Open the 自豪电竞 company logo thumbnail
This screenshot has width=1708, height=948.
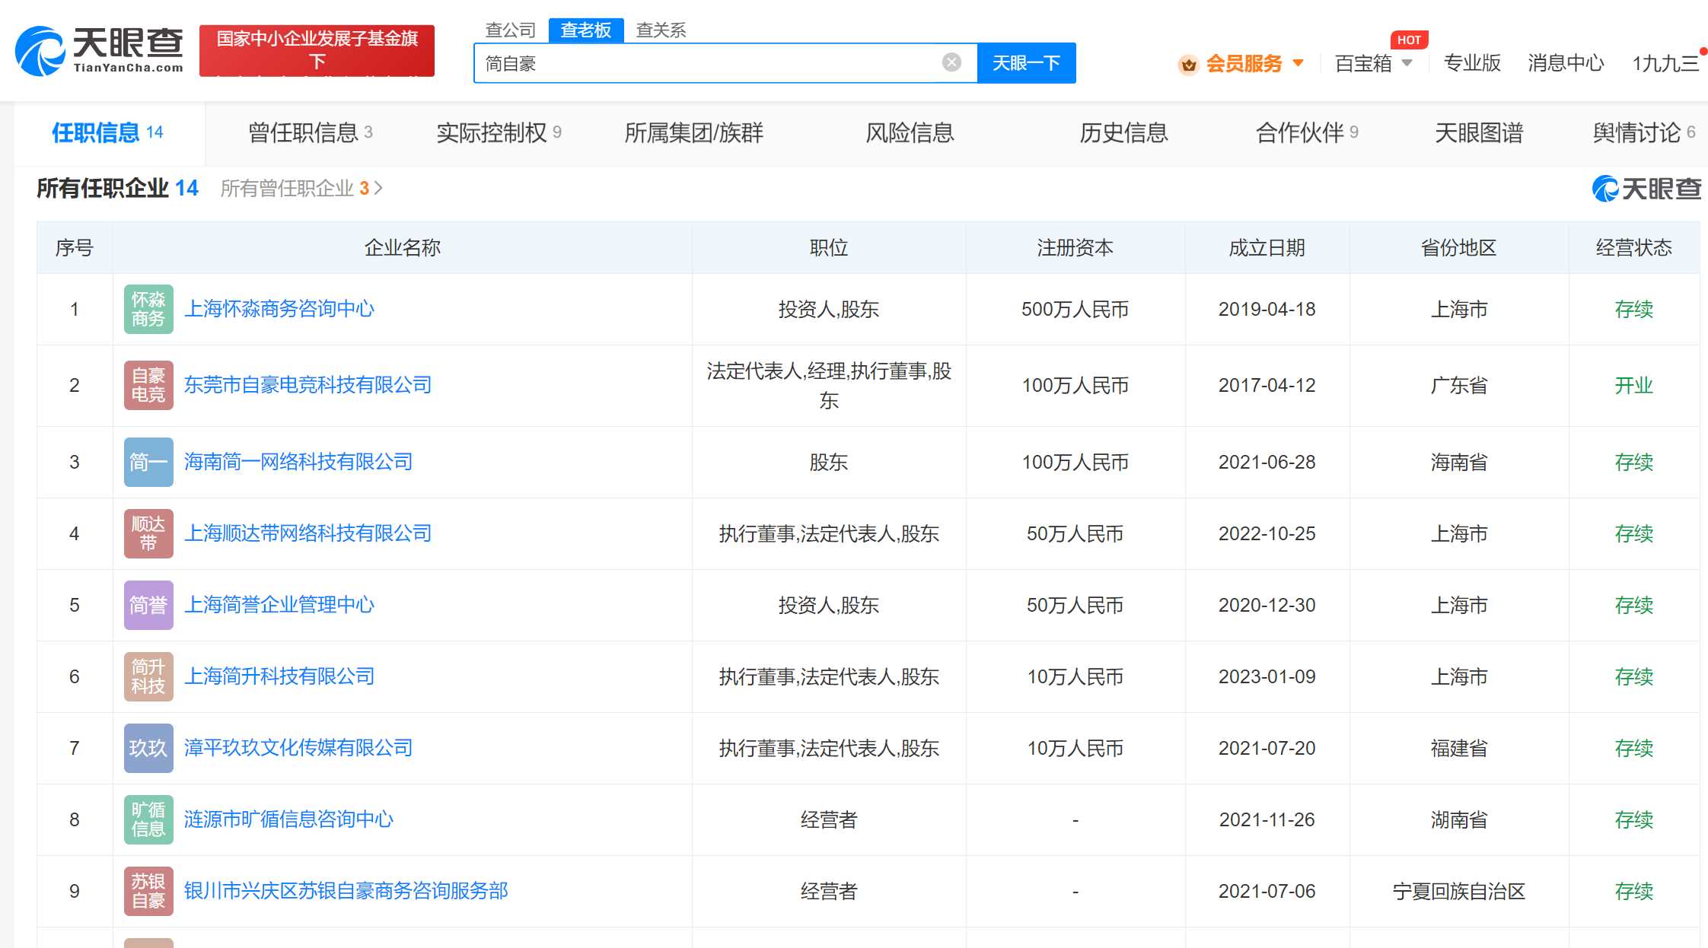coord(148,385)
